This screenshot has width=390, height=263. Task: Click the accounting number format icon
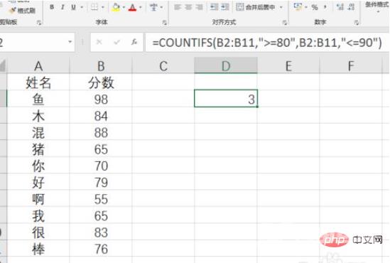click(x=298, y=7)
